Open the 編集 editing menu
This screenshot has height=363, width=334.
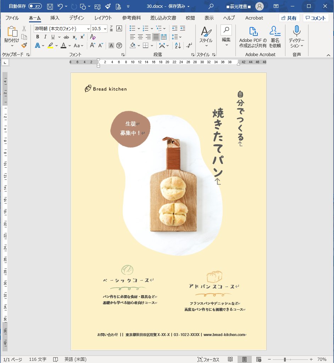(226, 36)
